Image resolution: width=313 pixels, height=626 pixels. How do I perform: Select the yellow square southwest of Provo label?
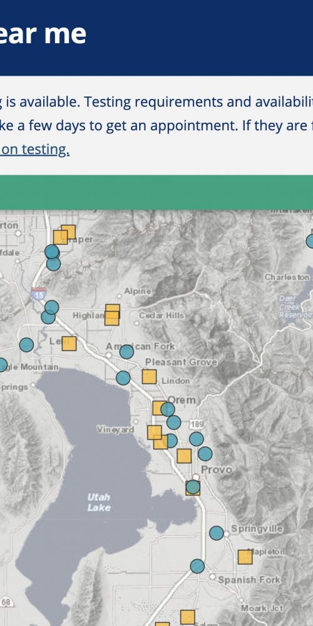point(184,456)
